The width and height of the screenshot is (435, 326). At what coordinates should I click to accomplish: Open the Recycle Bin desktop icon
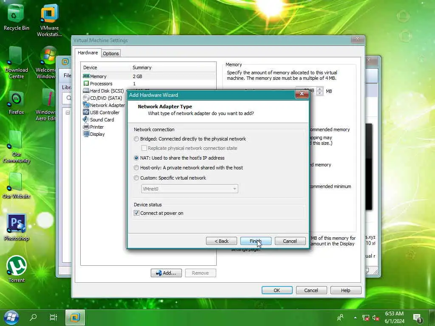tap(16, 17)
